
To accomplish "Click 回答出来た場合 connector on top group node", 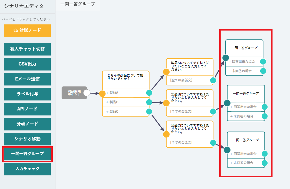I will click(x=263, y=62).
